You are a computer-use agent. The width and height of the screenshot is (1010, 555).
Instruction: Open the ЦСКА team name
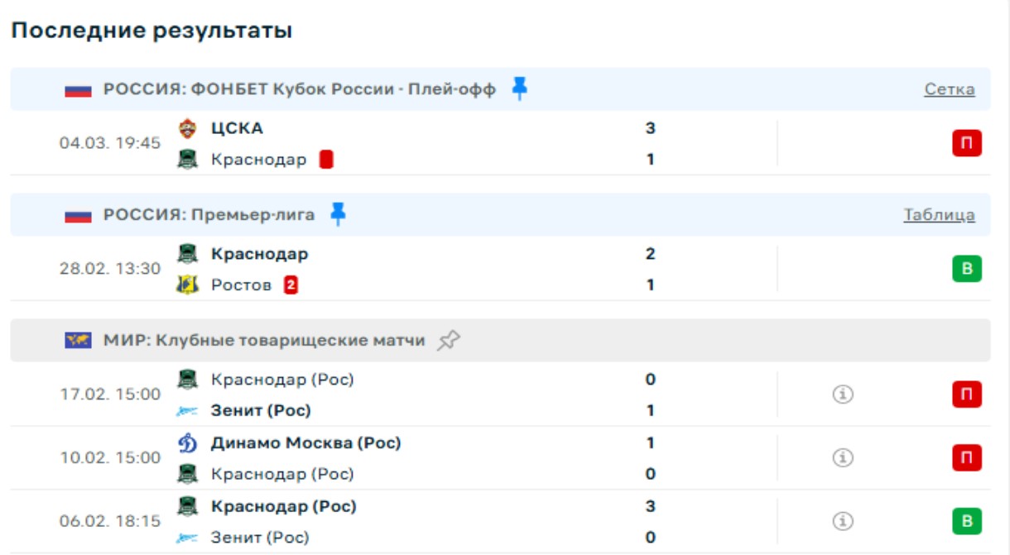click(237, 128)
